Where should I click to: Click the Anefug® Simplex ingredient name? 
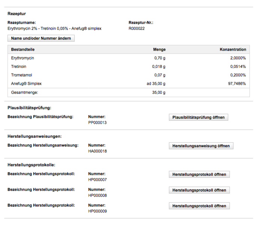[x=26, y=83]
